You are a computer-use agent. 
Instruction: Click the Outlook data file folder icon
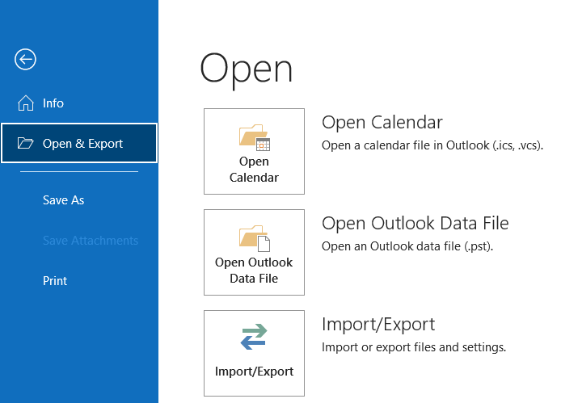click(254, 237)
